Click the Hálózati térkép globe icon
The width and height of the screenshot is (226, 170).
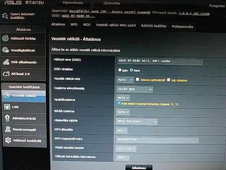point(5,38)
